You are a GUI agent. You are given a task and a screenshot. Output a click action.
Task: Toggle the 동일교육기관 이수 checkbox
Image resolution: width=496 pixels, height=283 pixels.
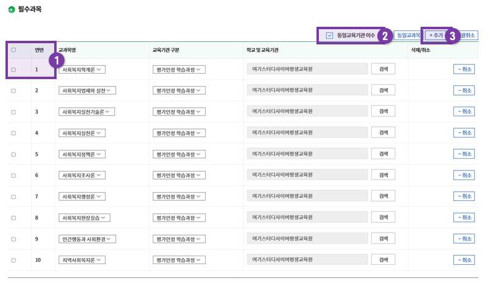pos(329,35)
